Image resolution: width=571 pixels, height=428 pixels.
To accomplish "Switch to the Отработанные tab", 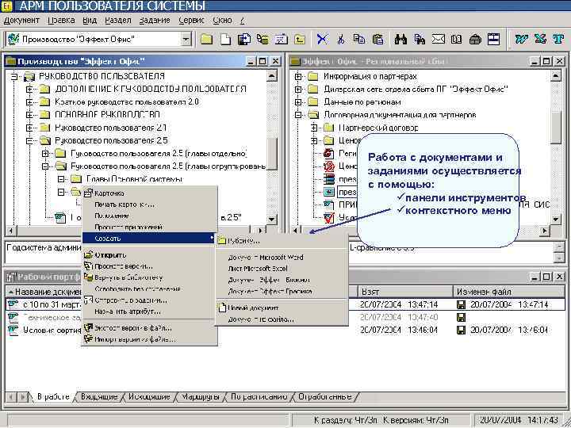I will coord(325,397).
